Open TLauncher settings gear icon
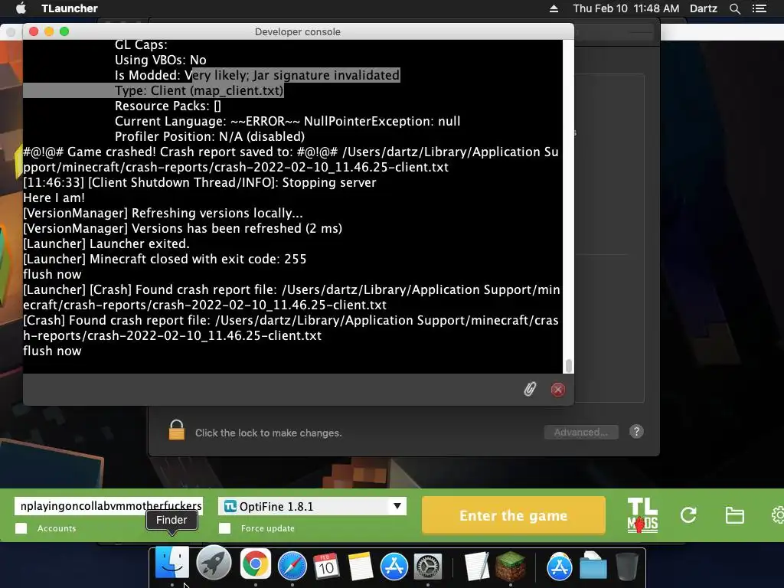This screenshot has height=588, width=784. (x=778, y=515)
